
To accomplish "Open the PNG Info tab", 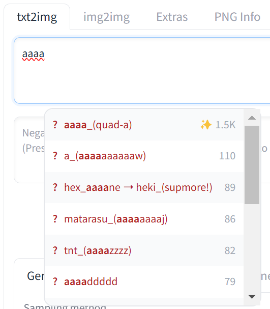I will tap(237, 17).
